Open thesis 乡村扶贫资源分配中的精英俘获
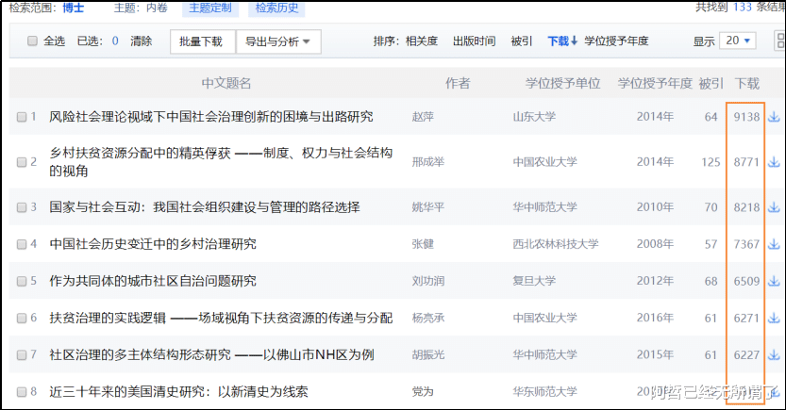786x410 pixels. [221, 162]
